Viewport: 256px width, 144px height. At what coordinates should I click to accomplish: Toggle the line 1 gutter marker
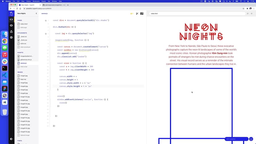tap(46, 20)
